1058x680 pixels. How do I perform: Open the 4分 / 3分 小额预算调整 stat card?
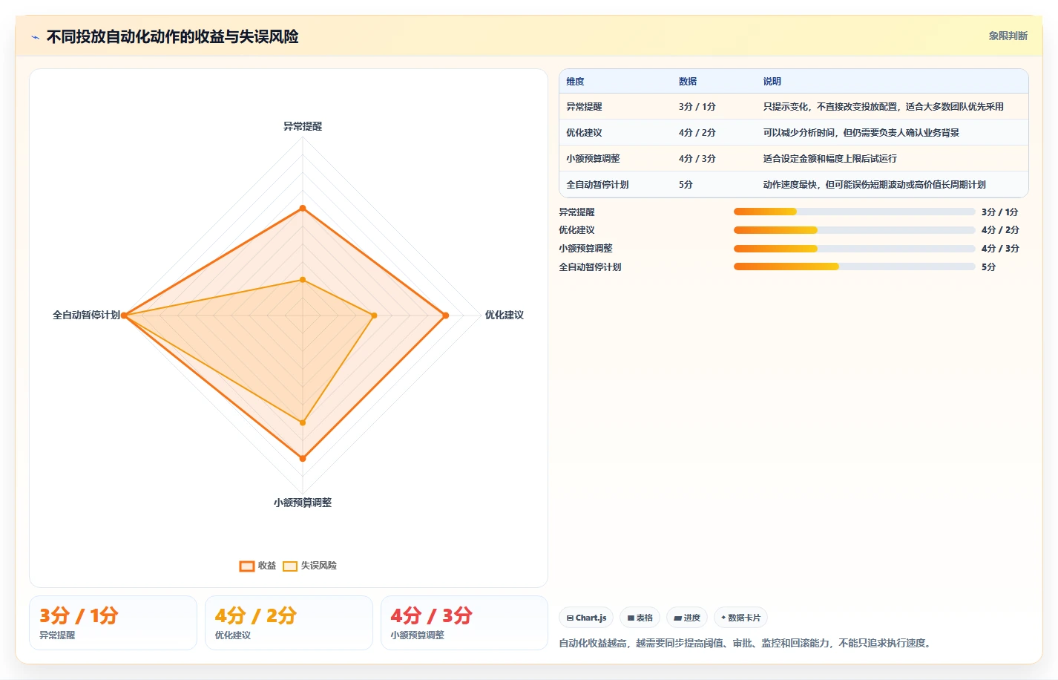click(x=464, y=623)
